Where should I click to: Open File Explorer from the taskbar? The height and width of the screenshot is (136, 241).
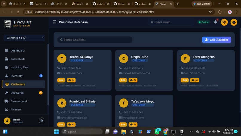click(x=123, y=131)
